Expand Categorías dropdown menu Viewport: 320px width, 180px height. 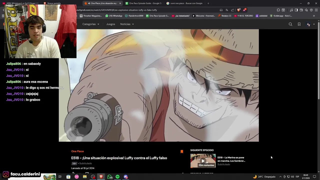coord(91,24)
